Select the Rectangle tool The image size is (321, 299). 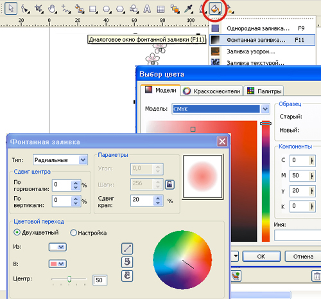(93, 9)
